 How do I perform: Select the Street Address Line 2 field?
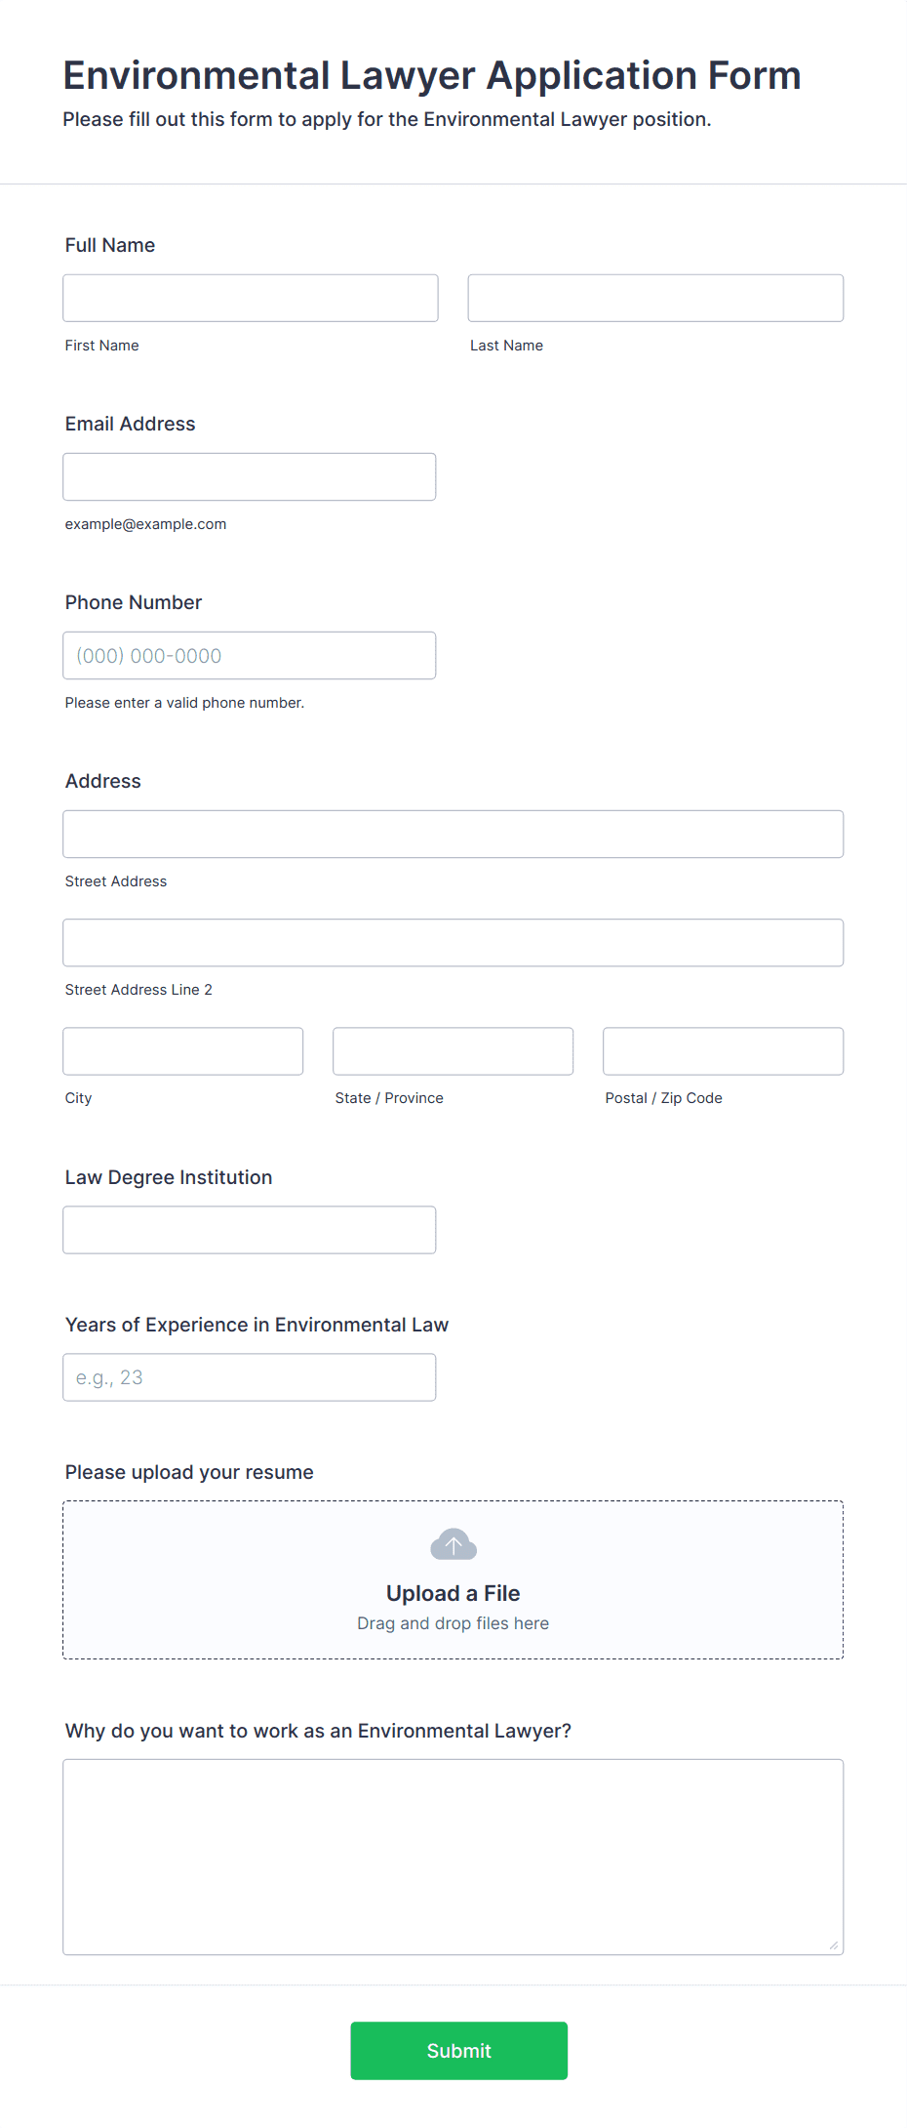click(453, 942)
